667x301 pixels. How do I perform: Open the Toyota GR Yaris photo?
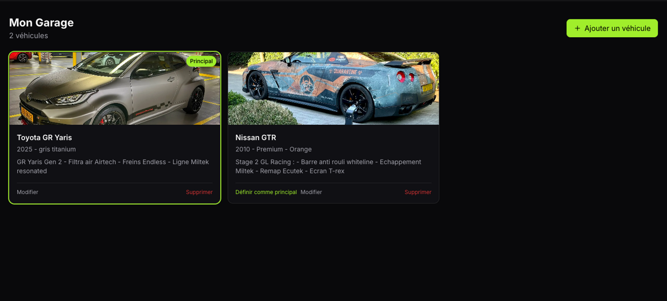pos(115,89)
